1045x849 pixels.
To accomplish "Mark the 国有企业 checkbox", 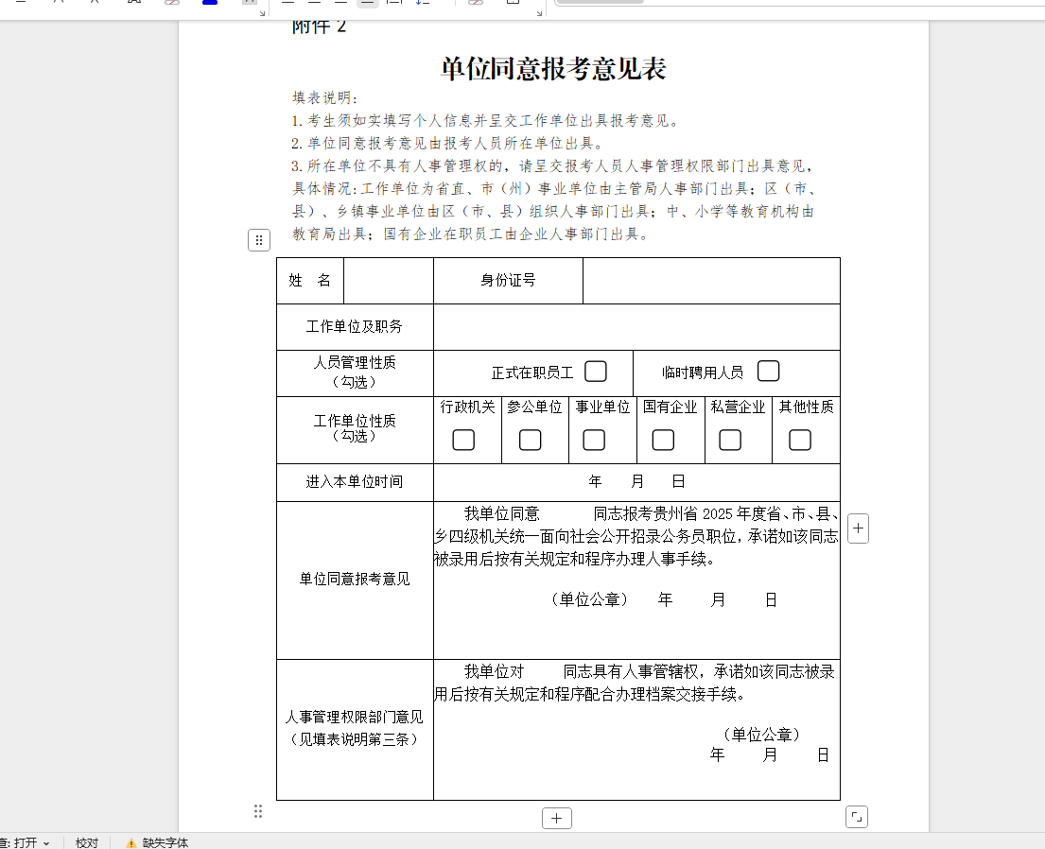I will [663, 440].
